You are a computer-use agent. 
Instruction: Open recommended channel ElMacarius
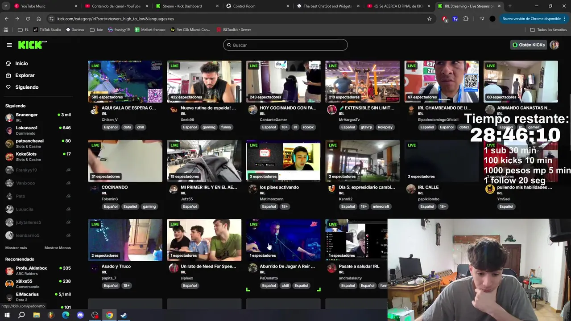coord(38,297)
